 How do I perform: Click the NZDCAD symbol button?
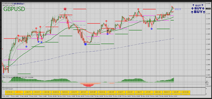(158, 92)
